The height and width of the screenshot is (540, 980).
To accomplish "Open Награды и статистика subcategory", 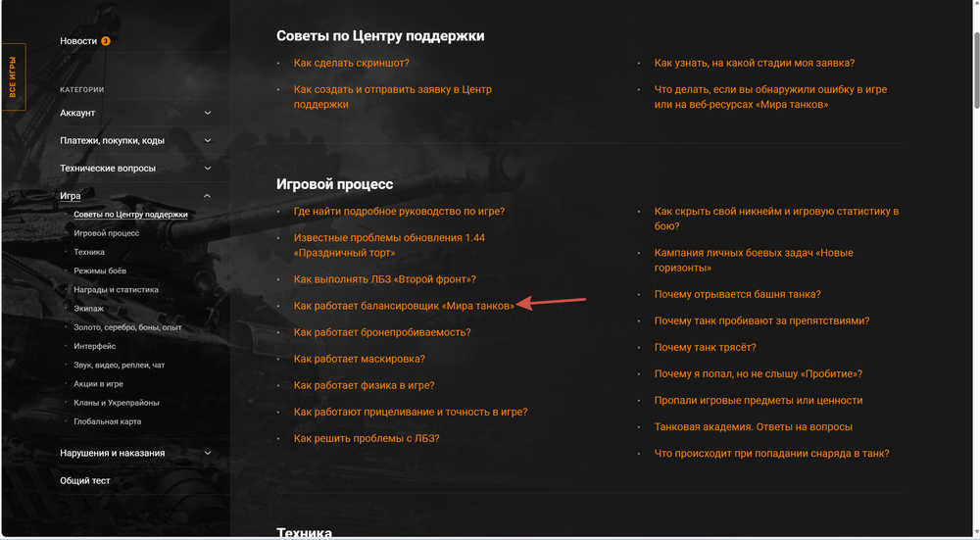I will (117, 289).
